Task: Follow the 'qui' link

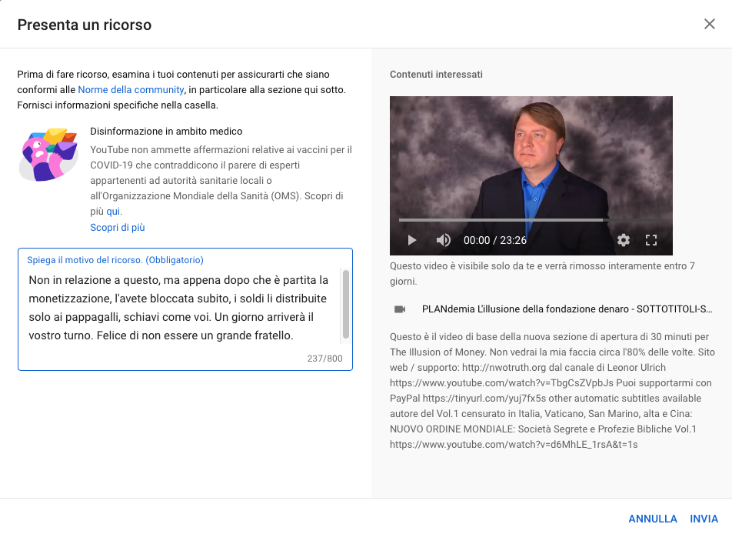Action: tap(114, 211)
